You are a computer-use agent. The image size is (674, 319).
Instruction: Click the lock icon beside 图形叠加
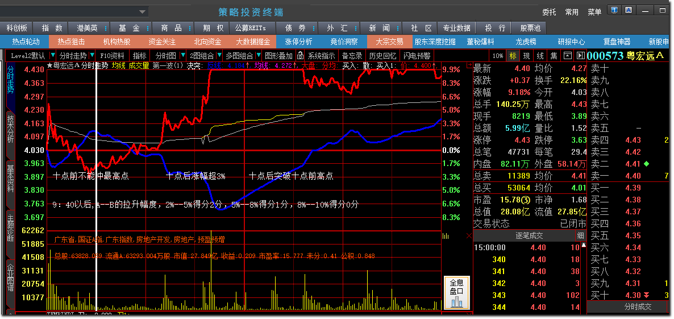(x=300, y=56)
